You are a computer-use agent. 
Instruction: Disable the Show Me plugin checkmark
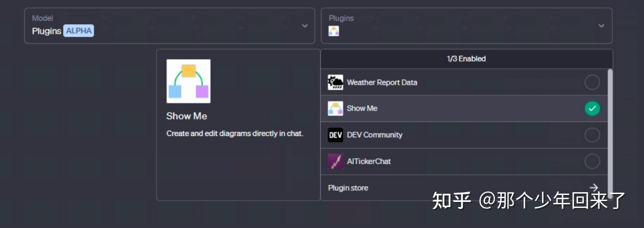(592, 108)
